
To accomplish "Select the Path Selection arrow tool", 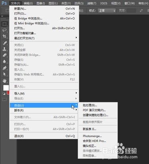I will pyautogui.click(x=4, y=74).
